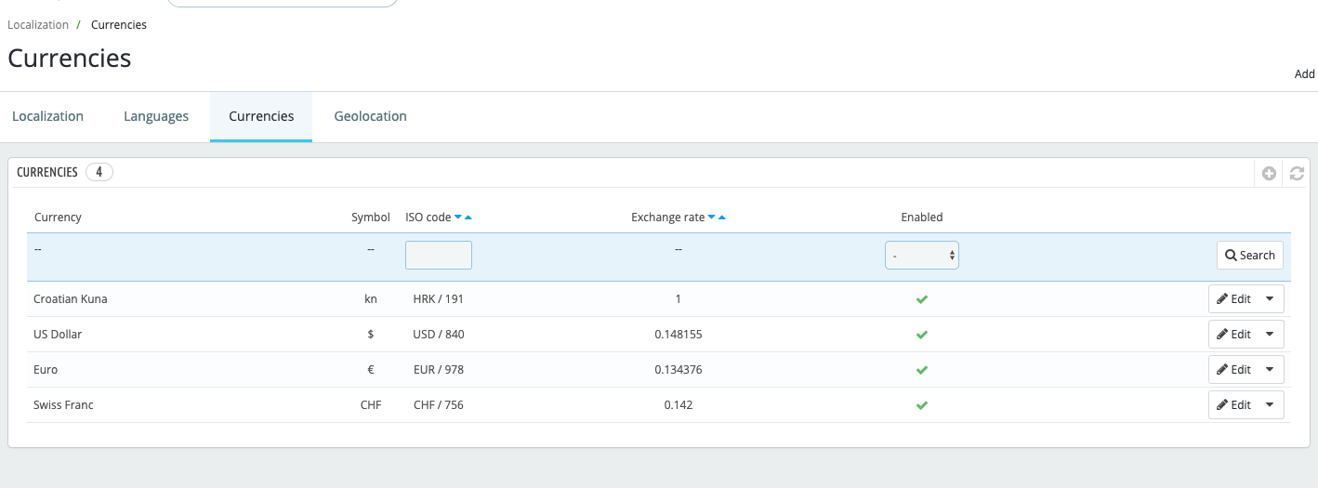Open the Enabled filter dropdown
The image size is (1318, 488).
(x=922, y=255)
